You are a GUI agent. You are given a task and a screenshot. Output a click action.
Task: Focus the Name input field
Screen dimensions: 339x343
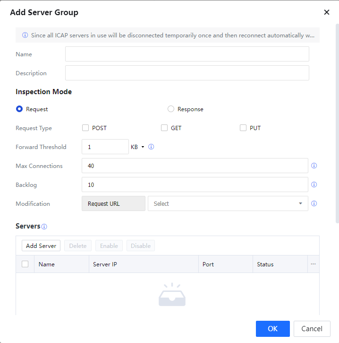(187, 54)
